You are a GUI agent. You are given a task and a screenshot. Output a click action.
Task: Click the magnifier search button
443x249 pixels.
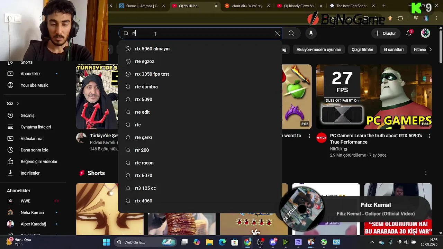pos(291,33)
